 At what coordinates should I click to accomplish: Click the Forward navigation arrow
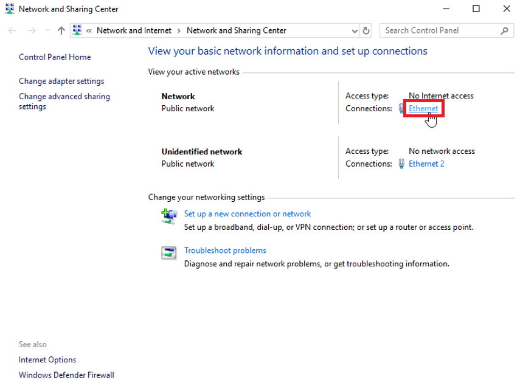coord(32,30)
